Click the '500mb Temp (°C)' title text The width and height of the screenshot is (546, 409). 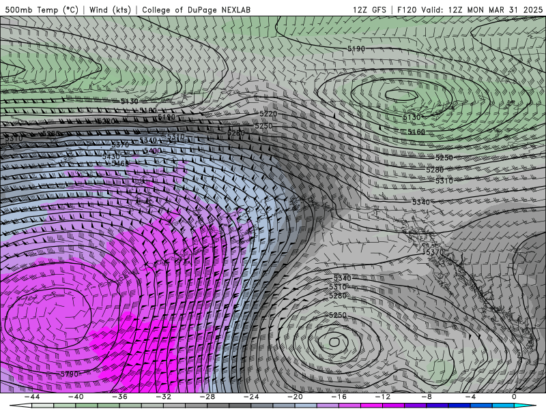pos(42,10)
